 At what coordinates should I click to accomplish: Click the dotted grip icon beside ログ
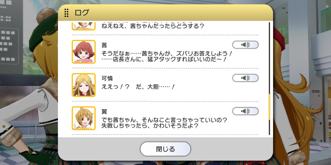pyautogui.click(x=66, y=13)
